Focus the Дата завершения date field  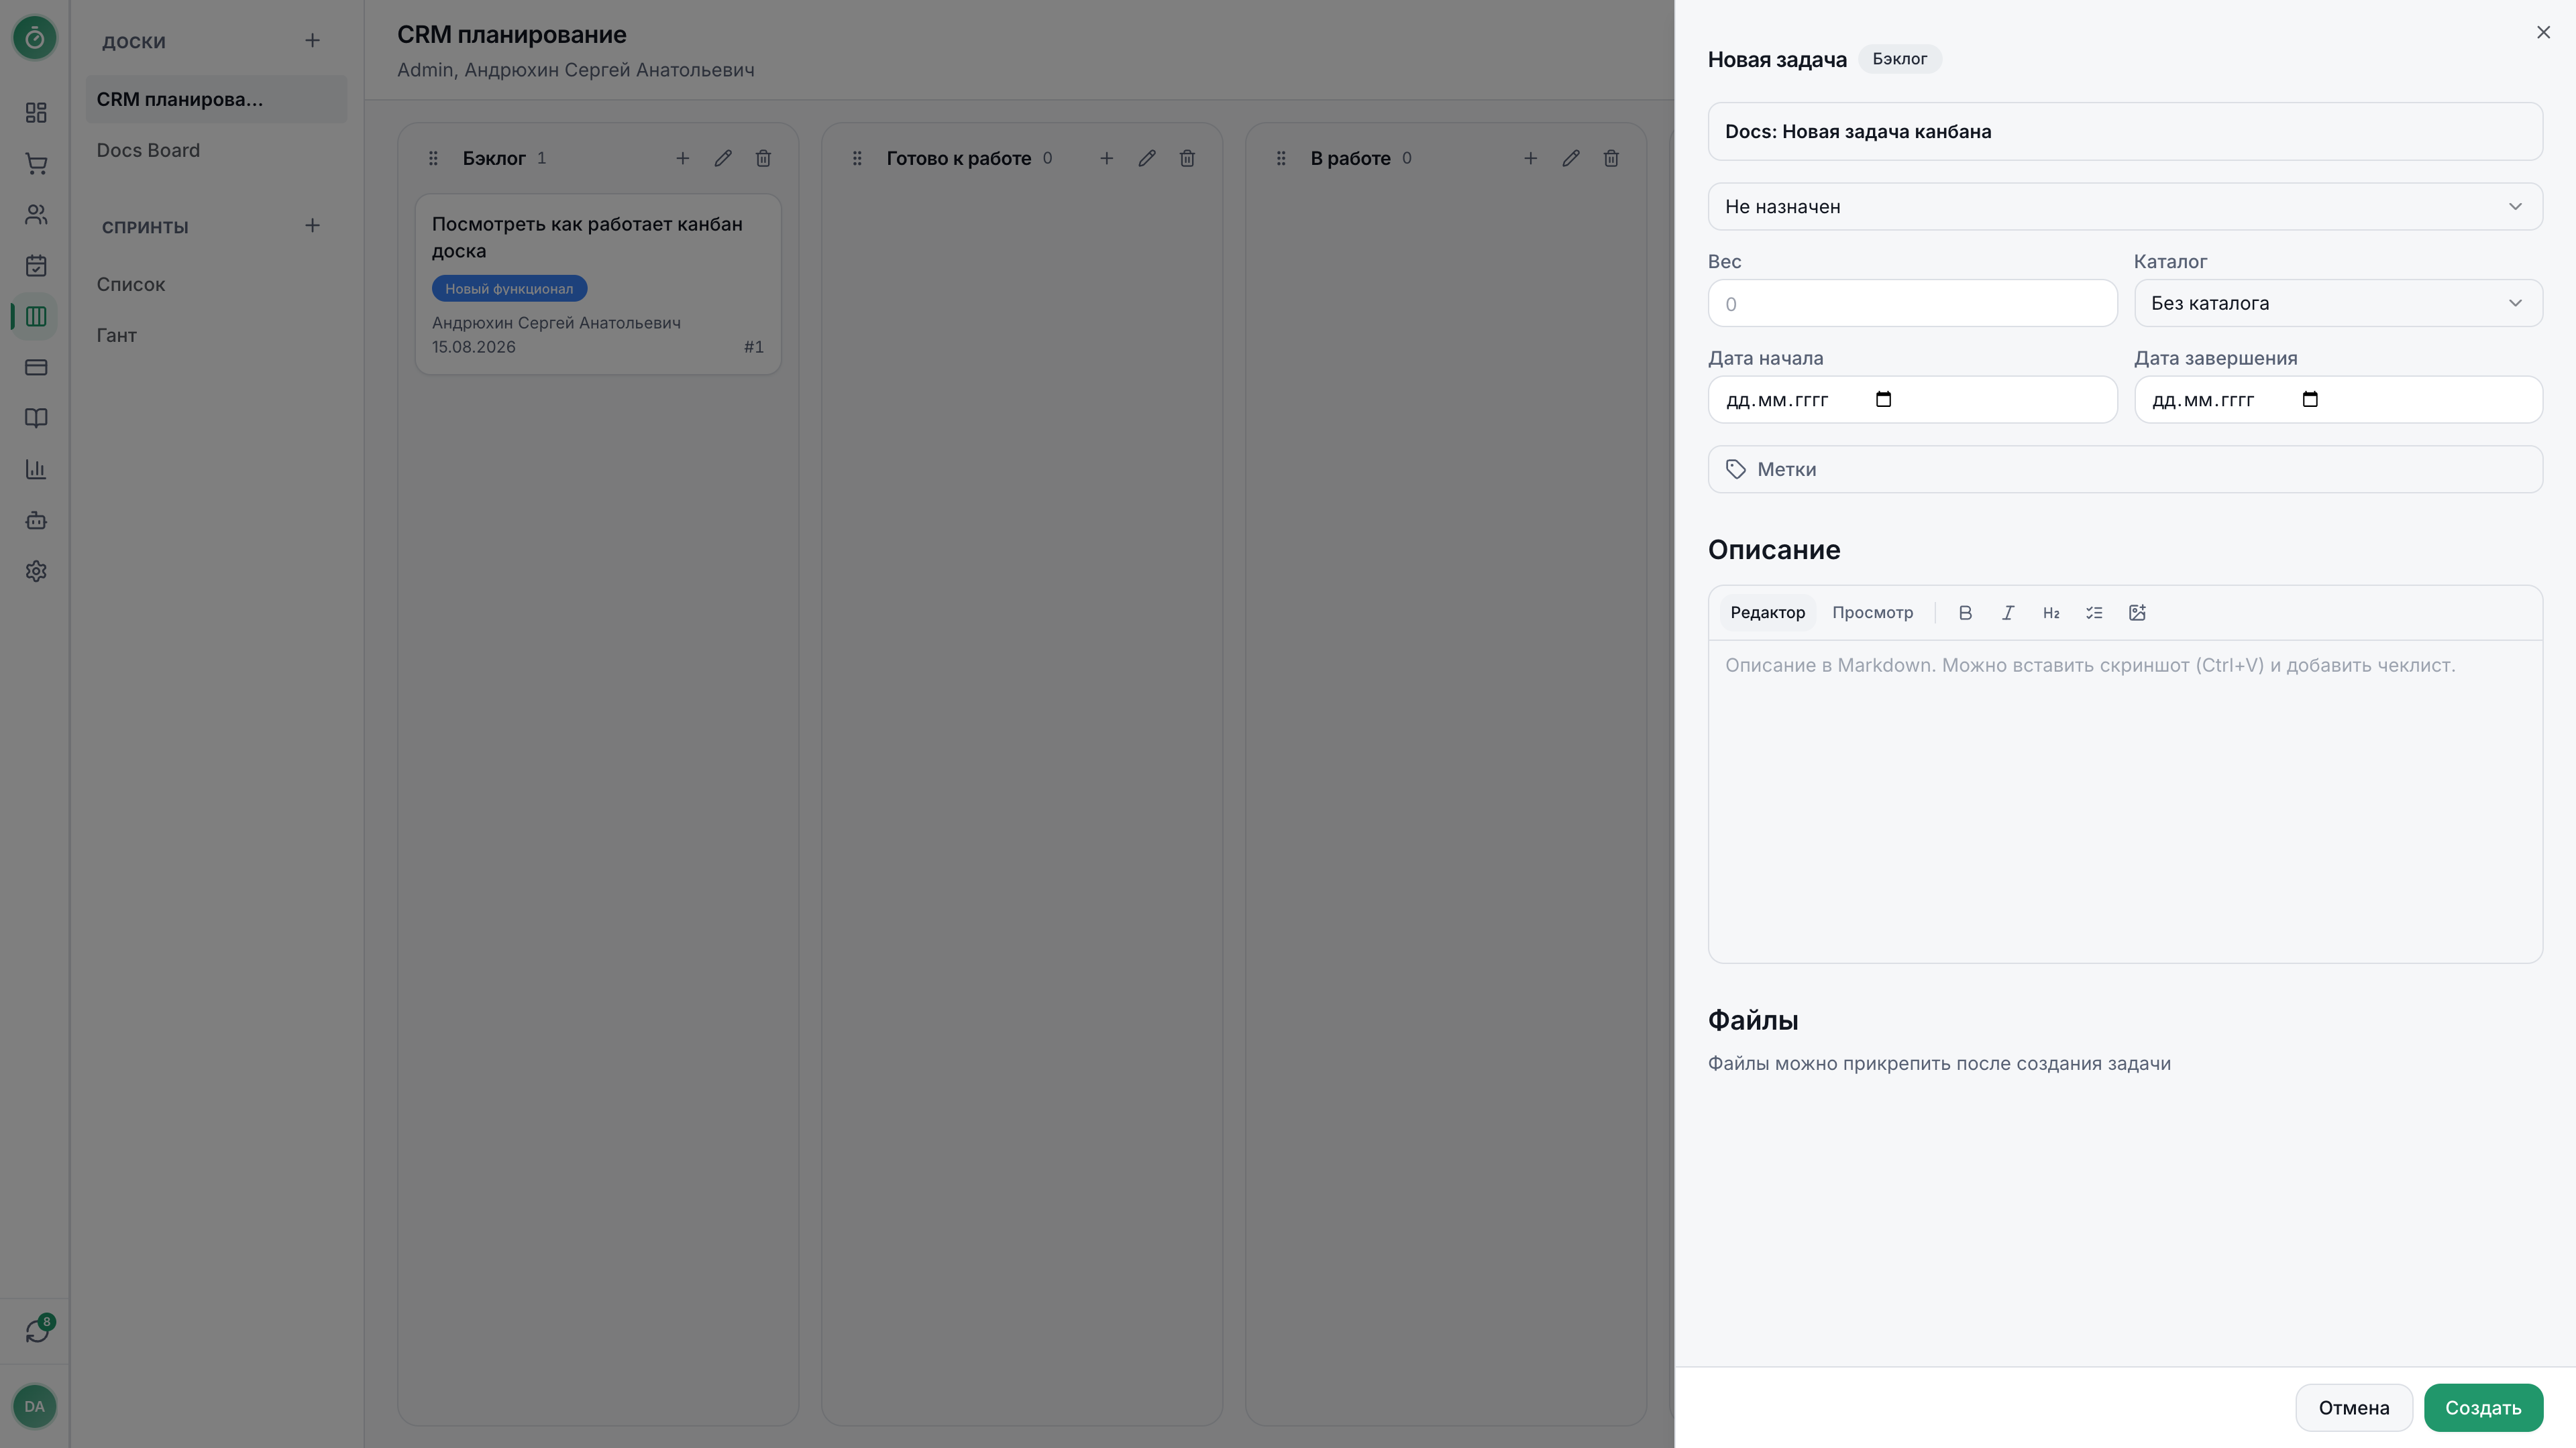point(2338,400)
